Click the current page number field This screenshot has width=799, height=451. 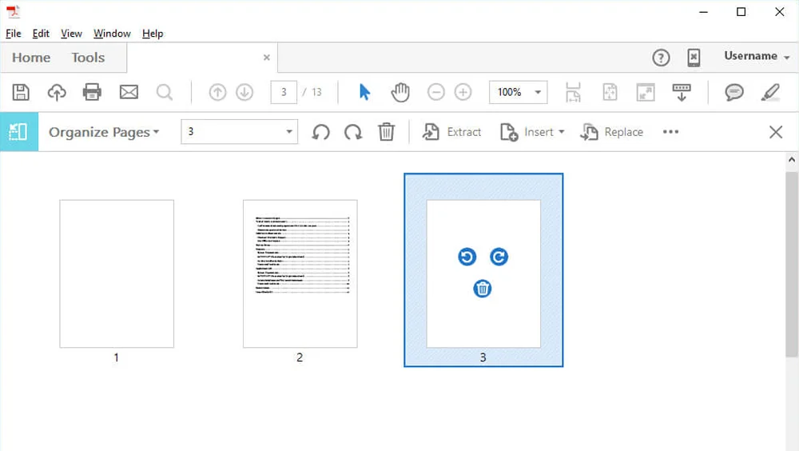tap(284, 92)
